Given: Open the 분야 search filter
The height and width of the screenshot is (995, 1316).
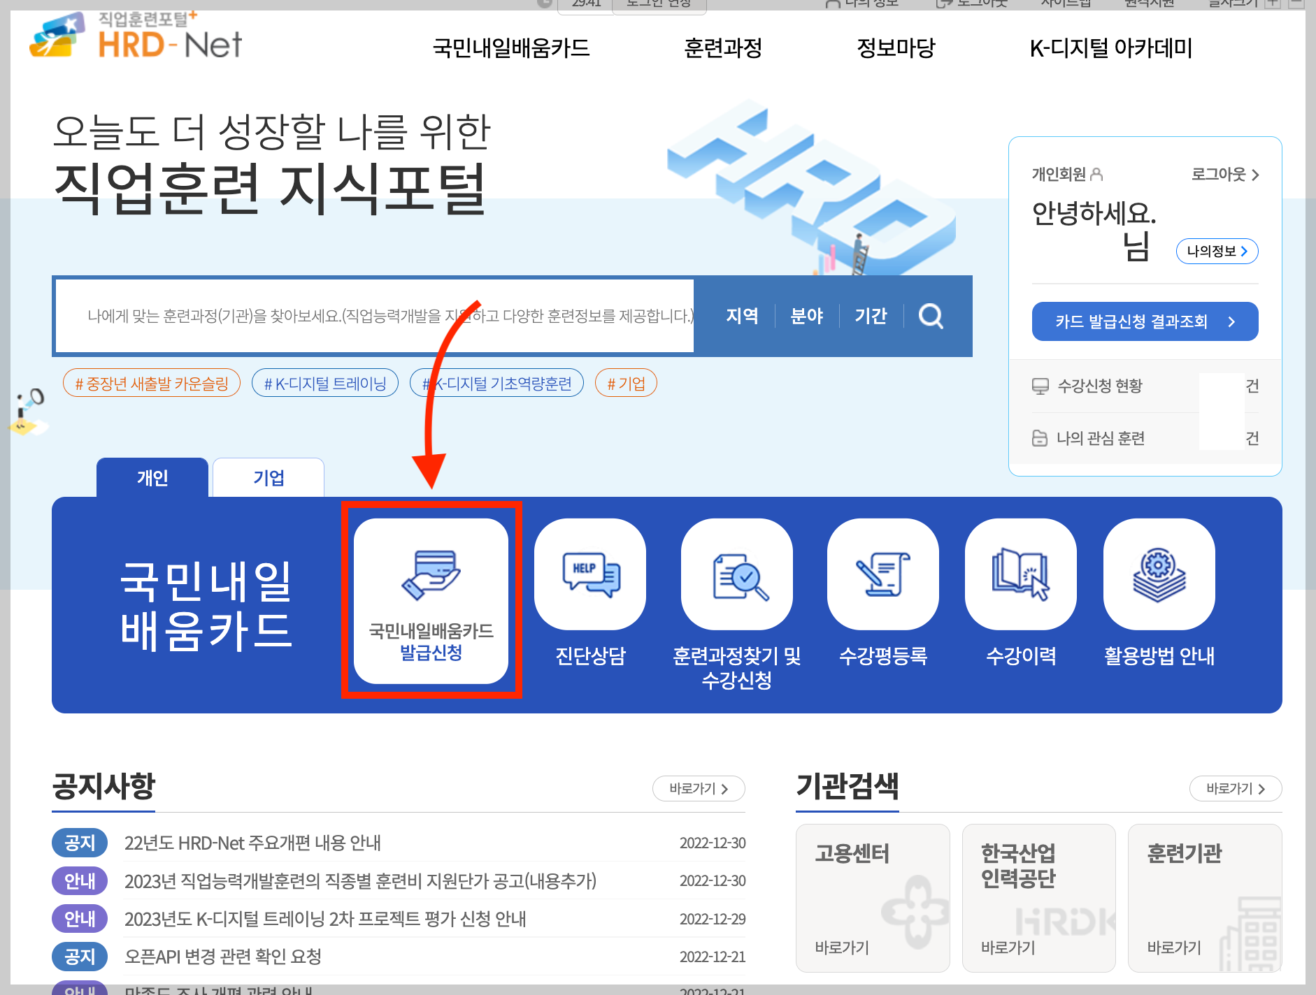Looking at the screenshot, I should click(x=806, y=317).
